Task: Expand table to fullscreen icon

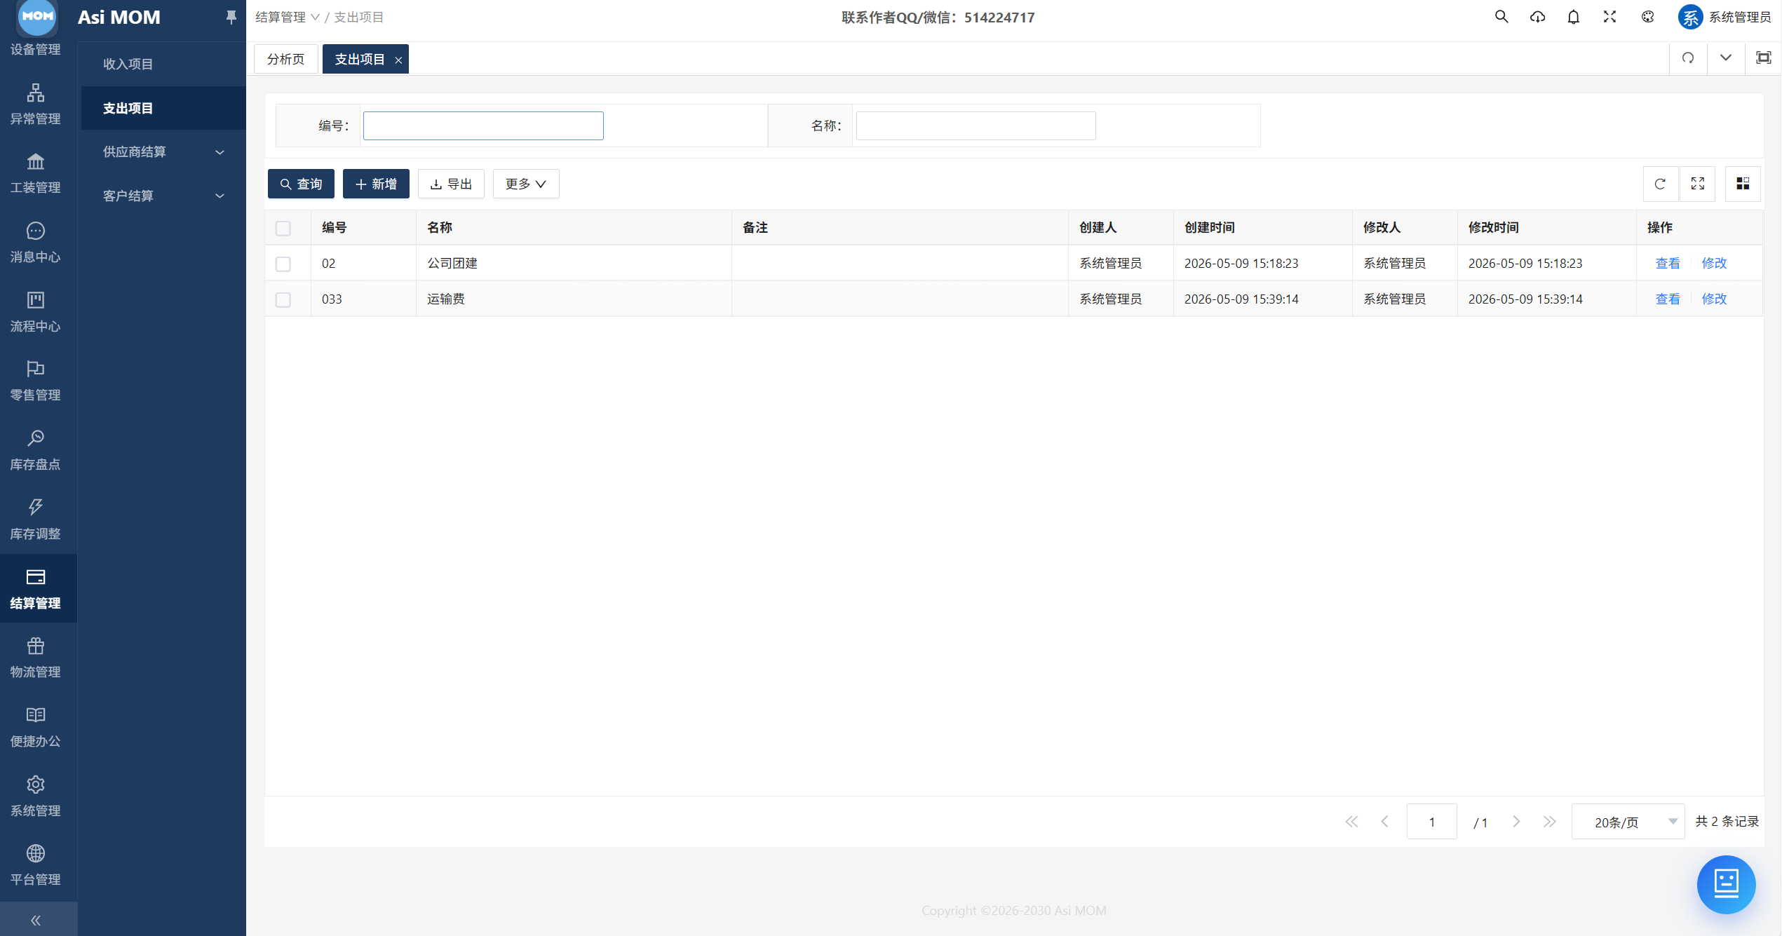Action: pyautogui.click(x=1698, y=184)
